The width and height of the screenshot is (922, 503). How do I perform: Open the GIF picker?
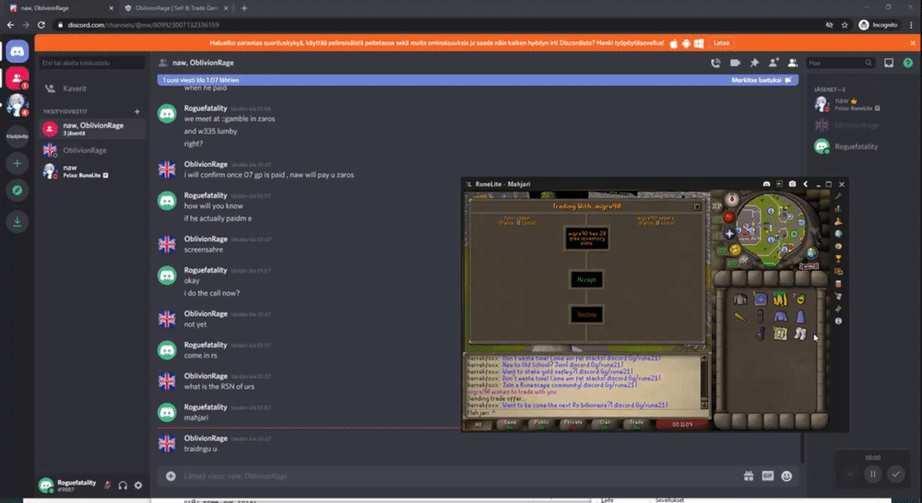click(x=767, y=476)
